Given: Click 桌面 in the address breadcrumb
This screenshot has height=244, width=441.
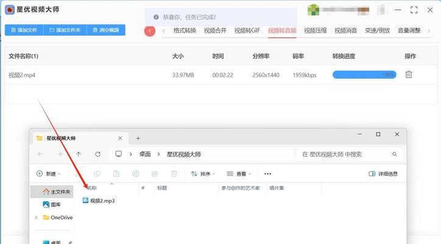Looking at the screenshot, I should [x=145, y=154].
